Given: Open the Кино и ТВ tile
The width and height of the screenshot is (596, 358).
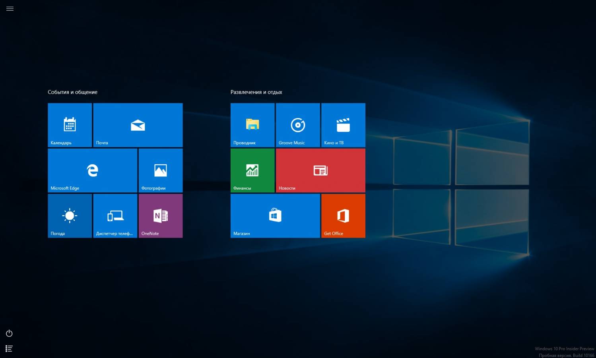Looking at the screenshot, I should click(x=343, y=125).
